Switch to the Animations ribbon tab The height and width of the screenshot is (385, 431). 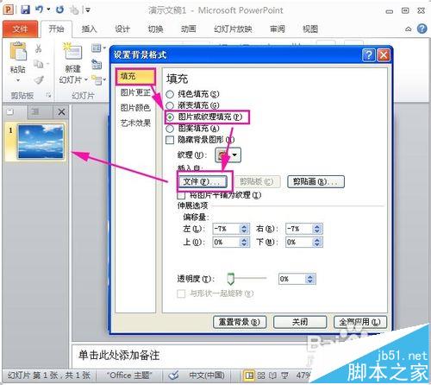coord(189,29)
